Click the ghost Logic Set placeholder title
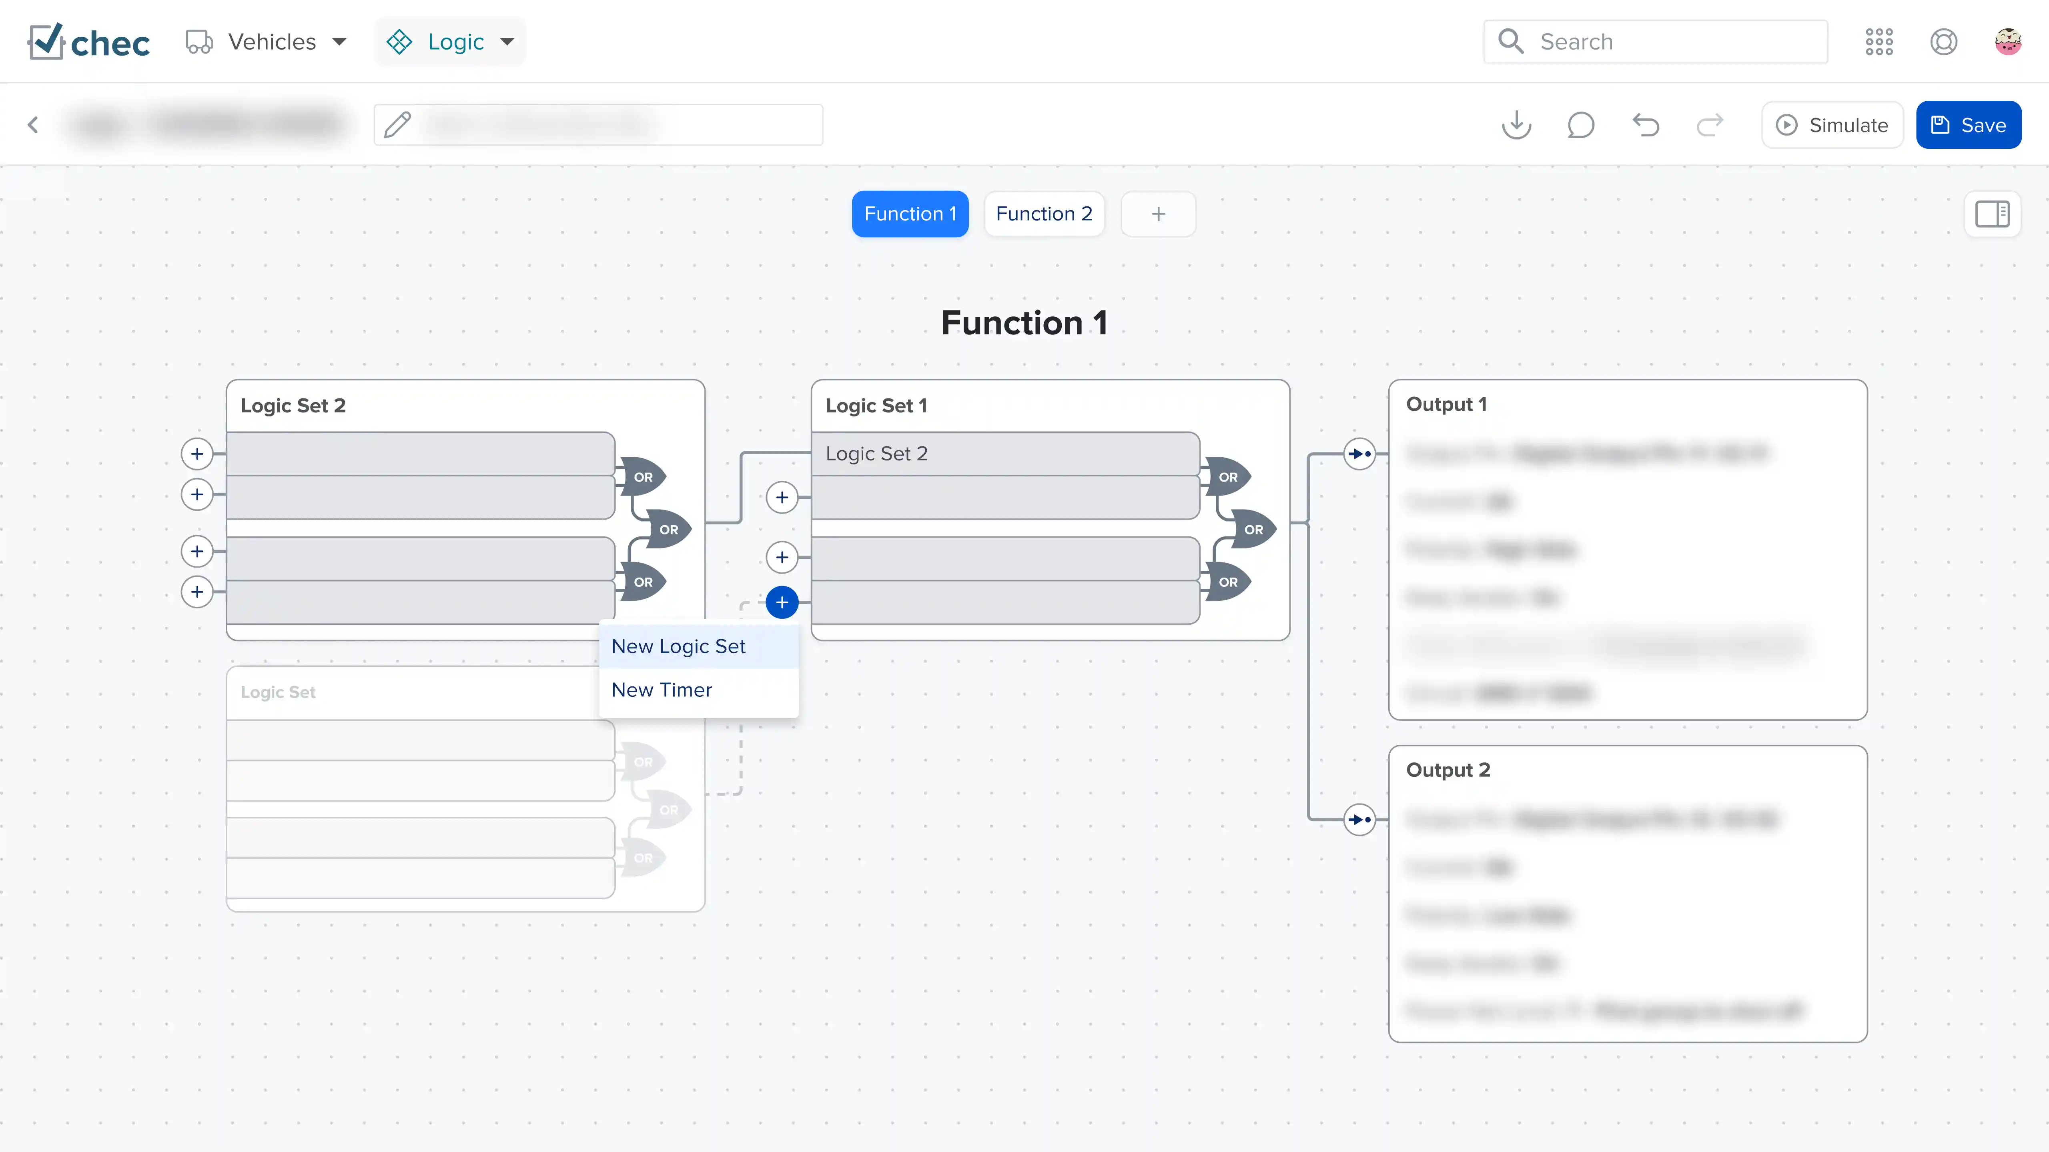Screen dimensions: 2049x1152 click(x=278, y=692)
